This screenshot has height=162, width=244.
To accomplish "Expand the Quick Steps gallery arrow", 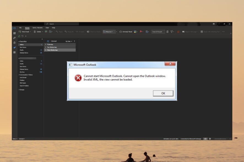I will pyautogui.click(x=116, y=32).
